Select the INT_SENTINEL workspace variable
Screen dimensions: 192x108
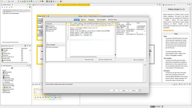[x=131, y=26]
